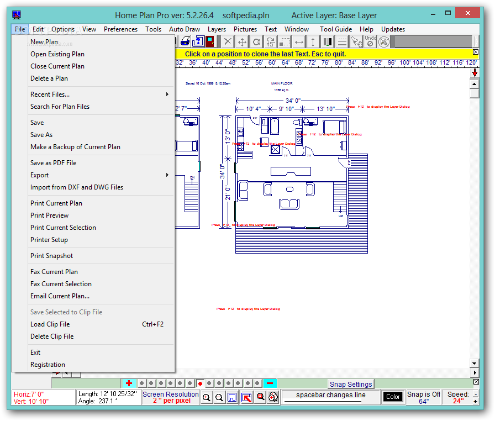Toggle the Snap is Off indicator
495x421 pixels.
(x=423, y=397)
